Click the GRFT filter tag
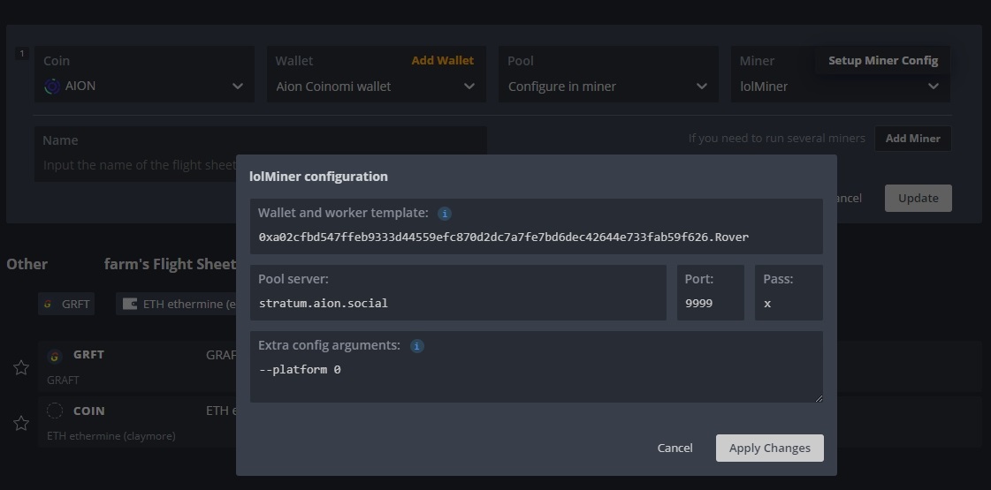991x490 pixels. (65, 304)
